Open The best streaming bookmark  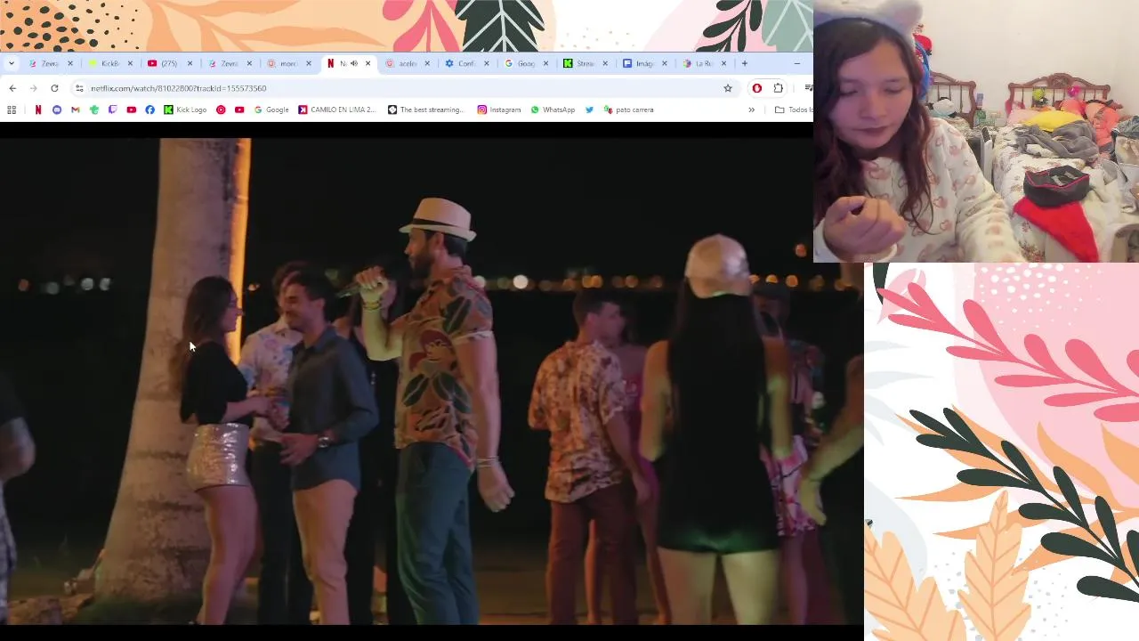click(x=426, y=110)
